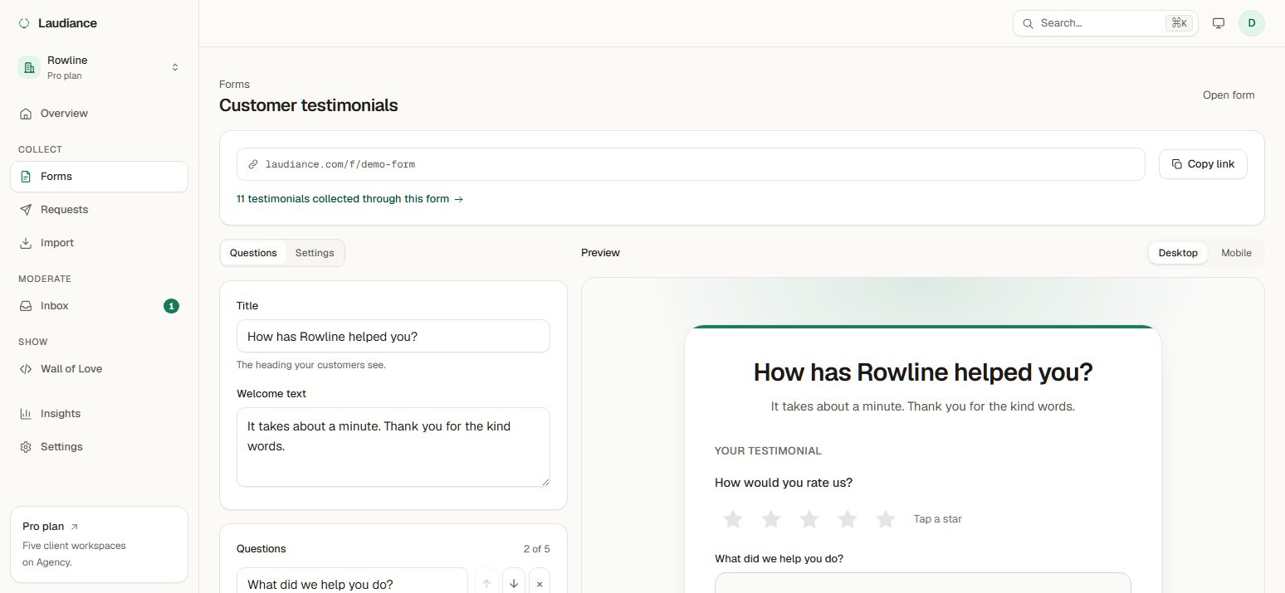
Task: Click the ⌘K shortcut badge
Action: [1179, 23]
